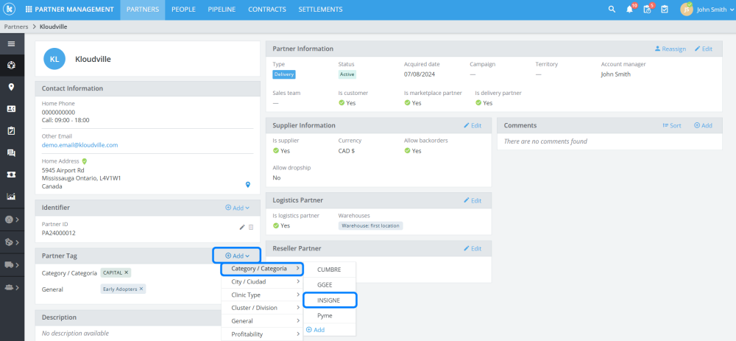Add a new comment
736x341 pixels.
tap(703, 125)
